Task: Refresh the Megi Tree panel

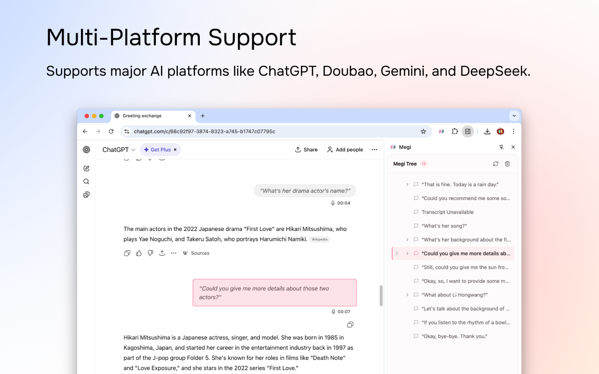Action: pyautogui.click(x=496, y=164)
